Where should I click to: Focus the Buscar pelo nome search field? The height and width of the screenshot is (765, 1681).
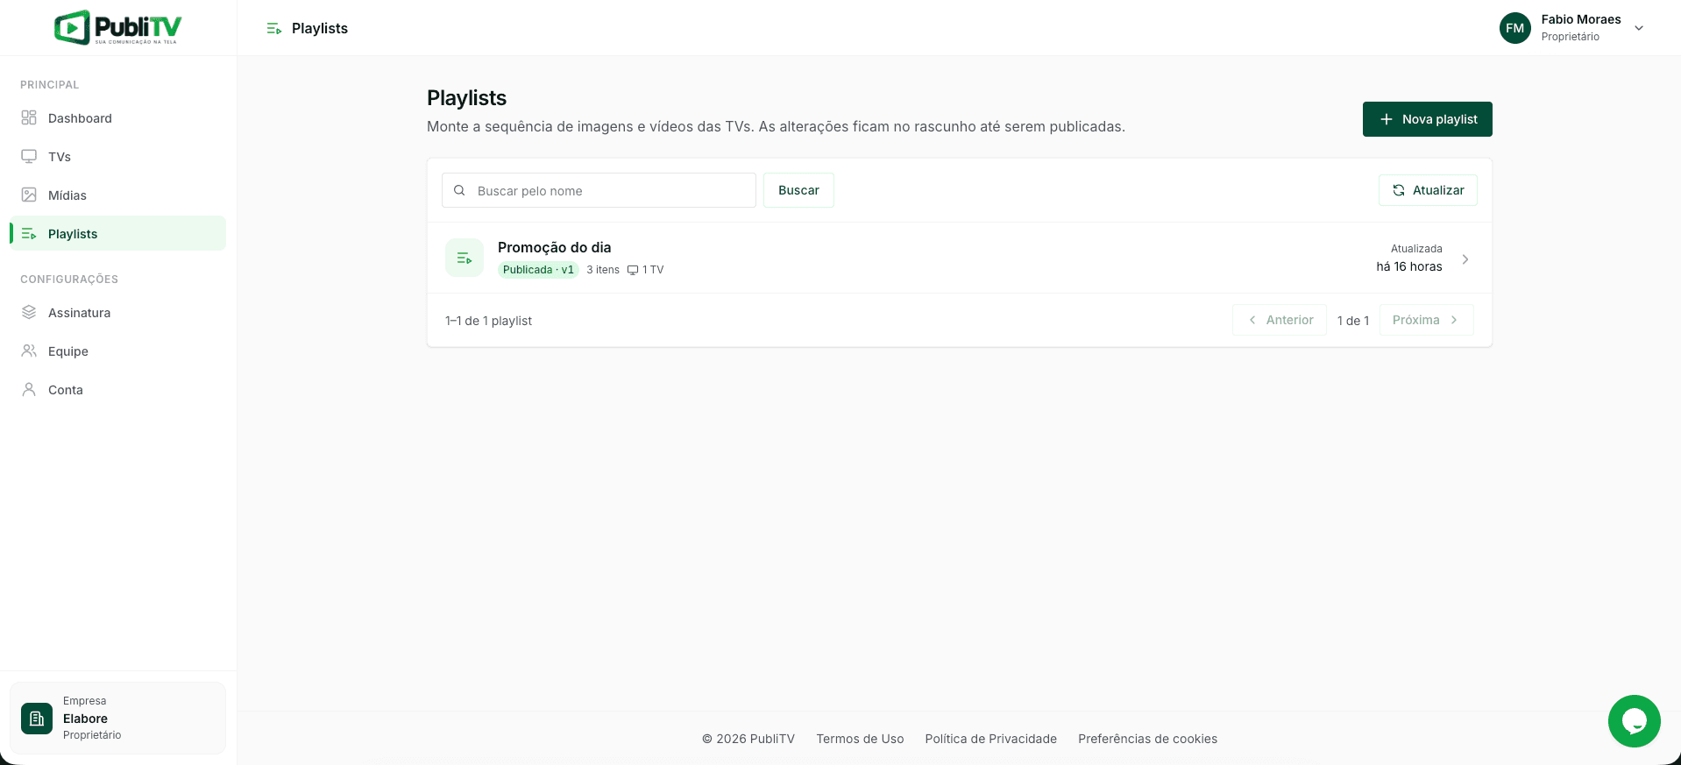[599, 190]
